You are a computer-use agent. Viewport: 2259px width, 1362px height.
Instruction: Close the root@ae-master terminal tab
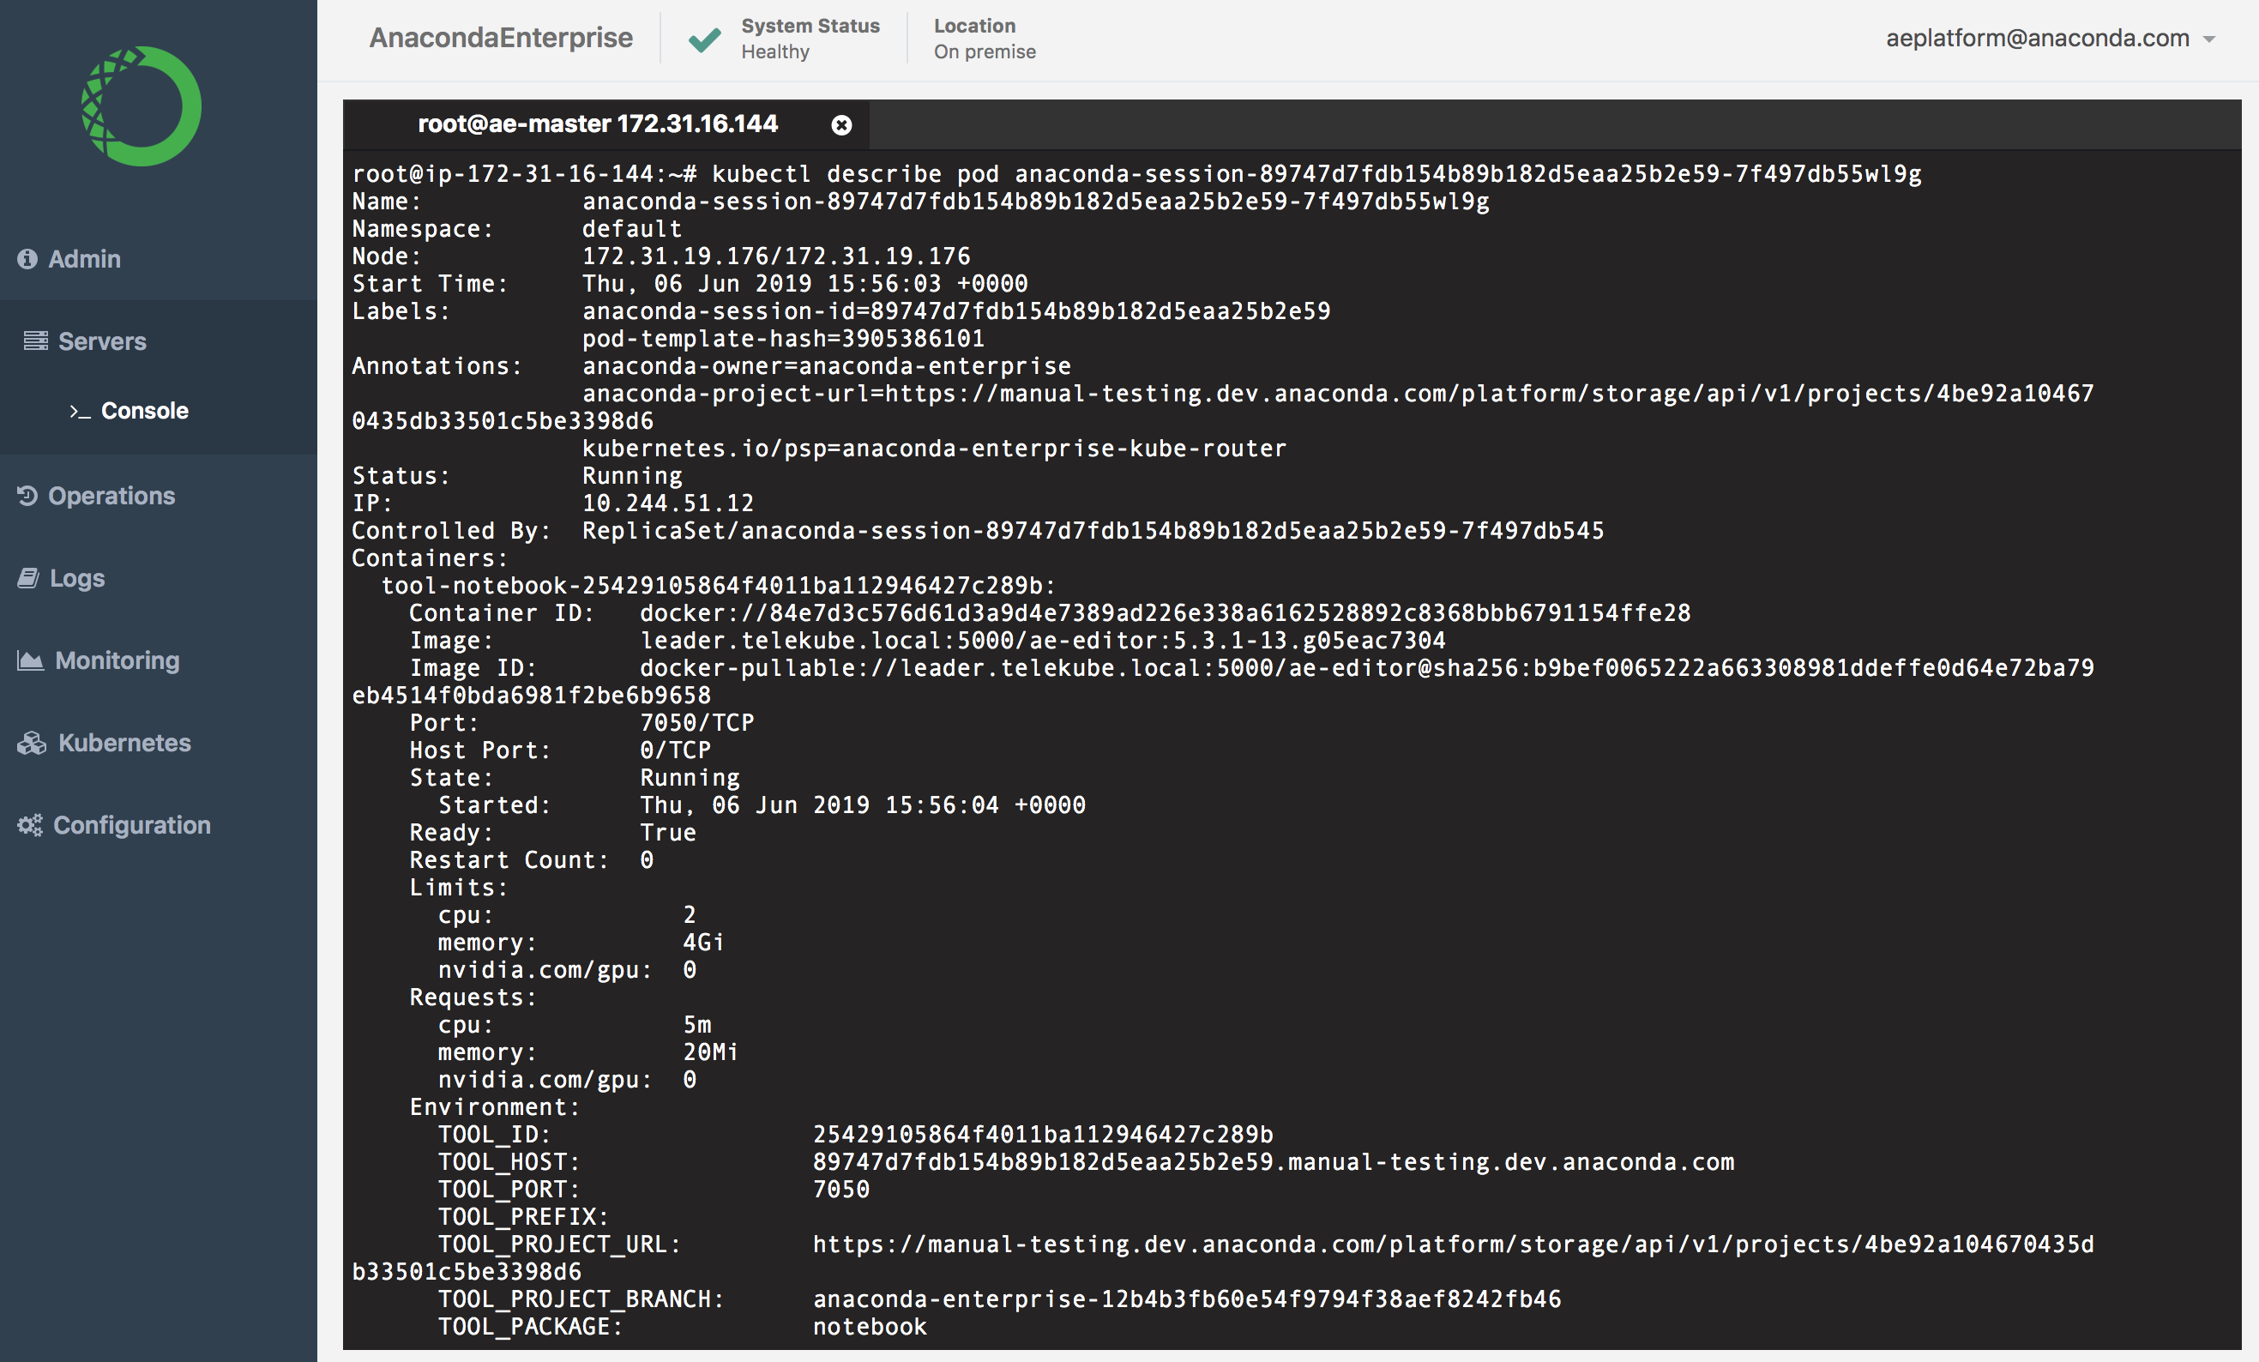pos(840,124)
